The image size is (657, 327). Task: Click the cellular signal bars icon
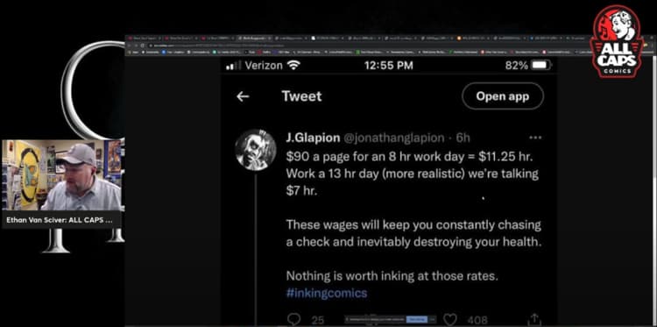[x=234, y=66]
